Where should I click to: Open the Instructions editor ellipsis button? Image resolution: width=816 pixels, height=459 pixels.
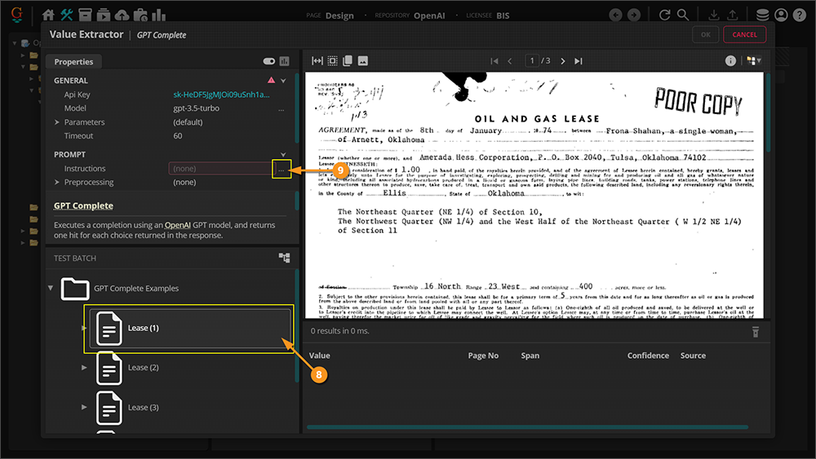282,169
